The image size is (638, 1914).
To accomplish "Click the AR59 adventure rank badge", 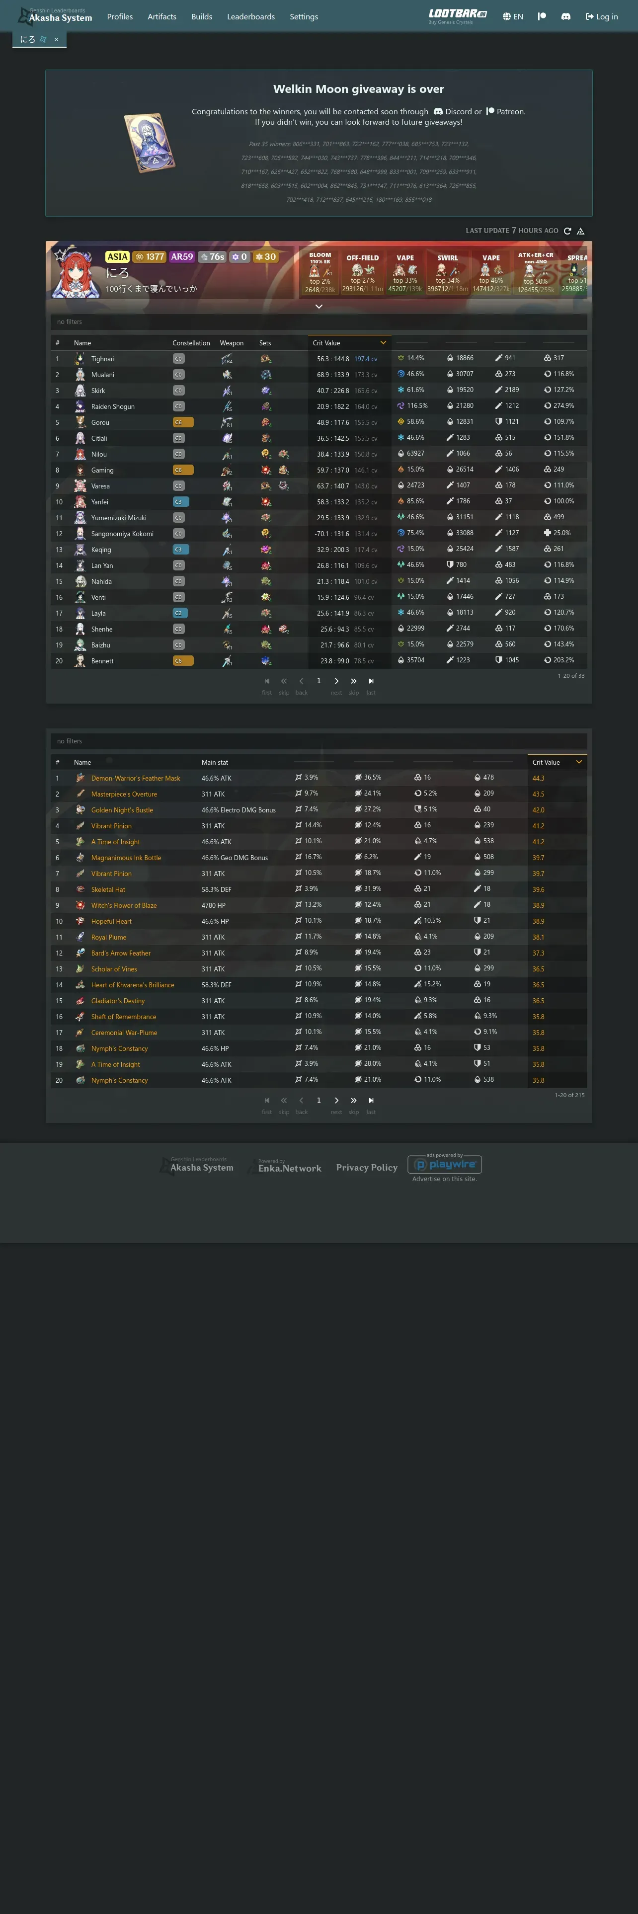I will tap(182, 257).
